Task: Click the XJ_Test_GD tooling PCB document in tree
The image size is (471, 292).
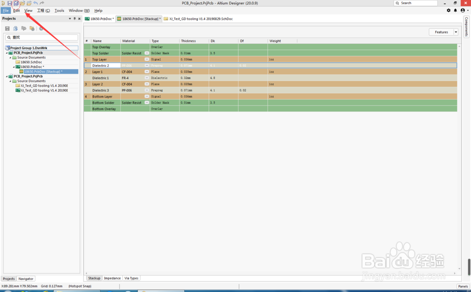Action: pyautogui.click(x=41, y=90)
